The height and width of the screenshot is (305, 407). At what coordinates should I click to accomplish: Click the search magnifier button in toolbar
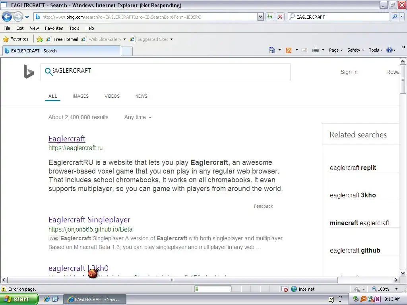(395, 17)
